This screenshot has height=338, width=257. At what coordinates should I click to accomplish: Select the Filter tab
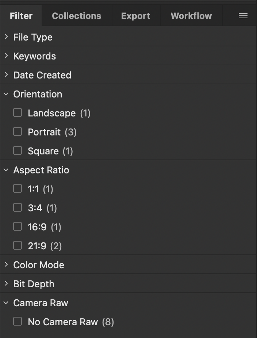click(x=21, y=16)
